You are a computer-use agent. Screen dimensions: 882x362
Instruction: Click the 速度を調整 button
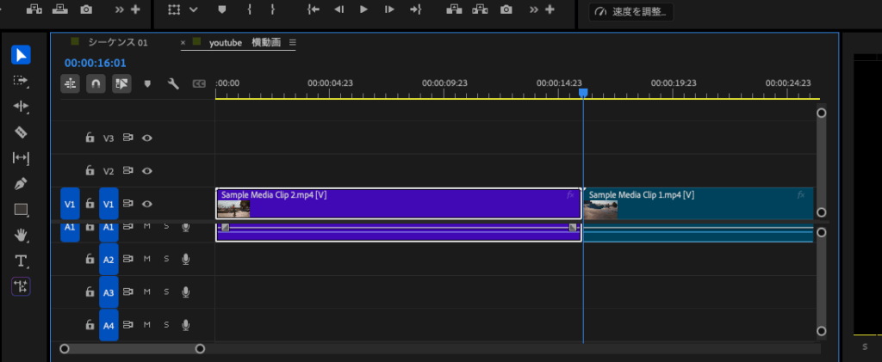[631, 12]
